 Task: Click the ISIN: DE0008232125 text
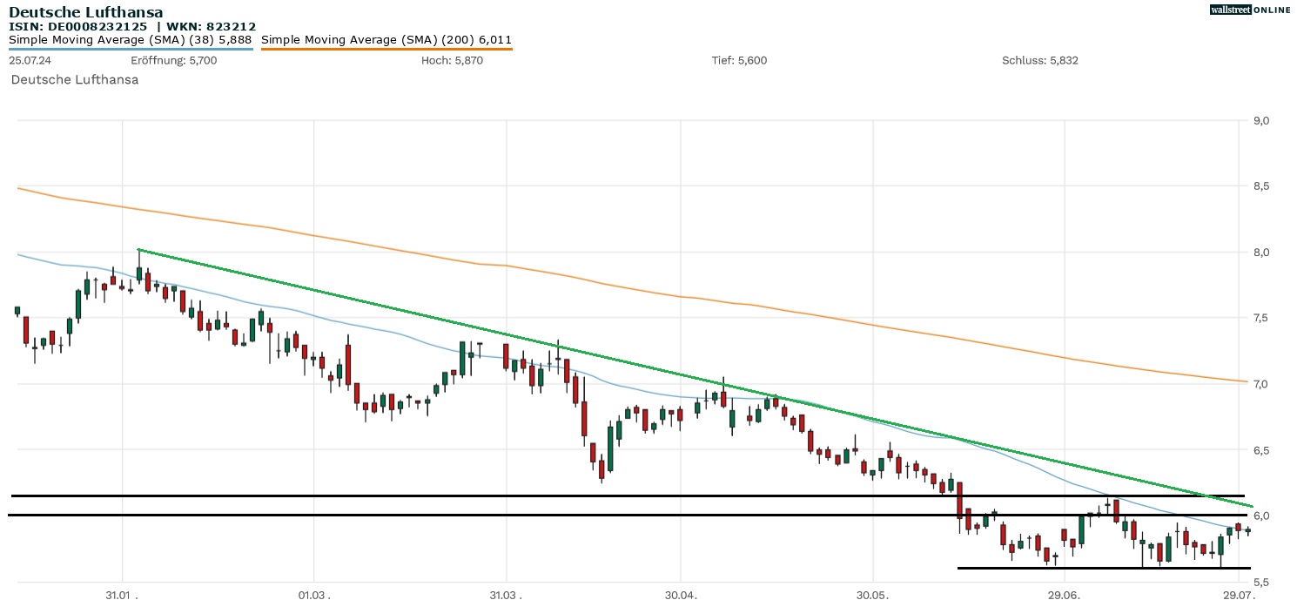coord(78,27)
